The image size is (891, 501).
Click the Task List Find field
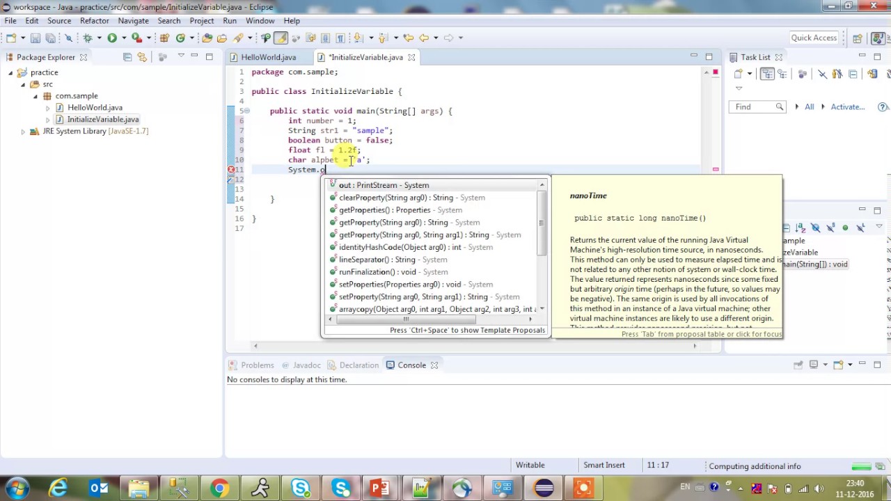757,107
